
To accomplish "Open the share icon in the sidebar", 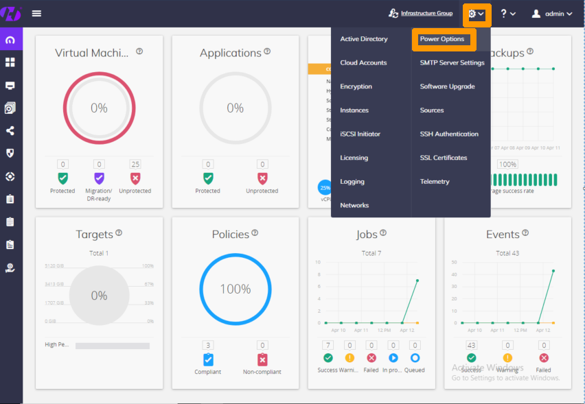I will 10,131.
